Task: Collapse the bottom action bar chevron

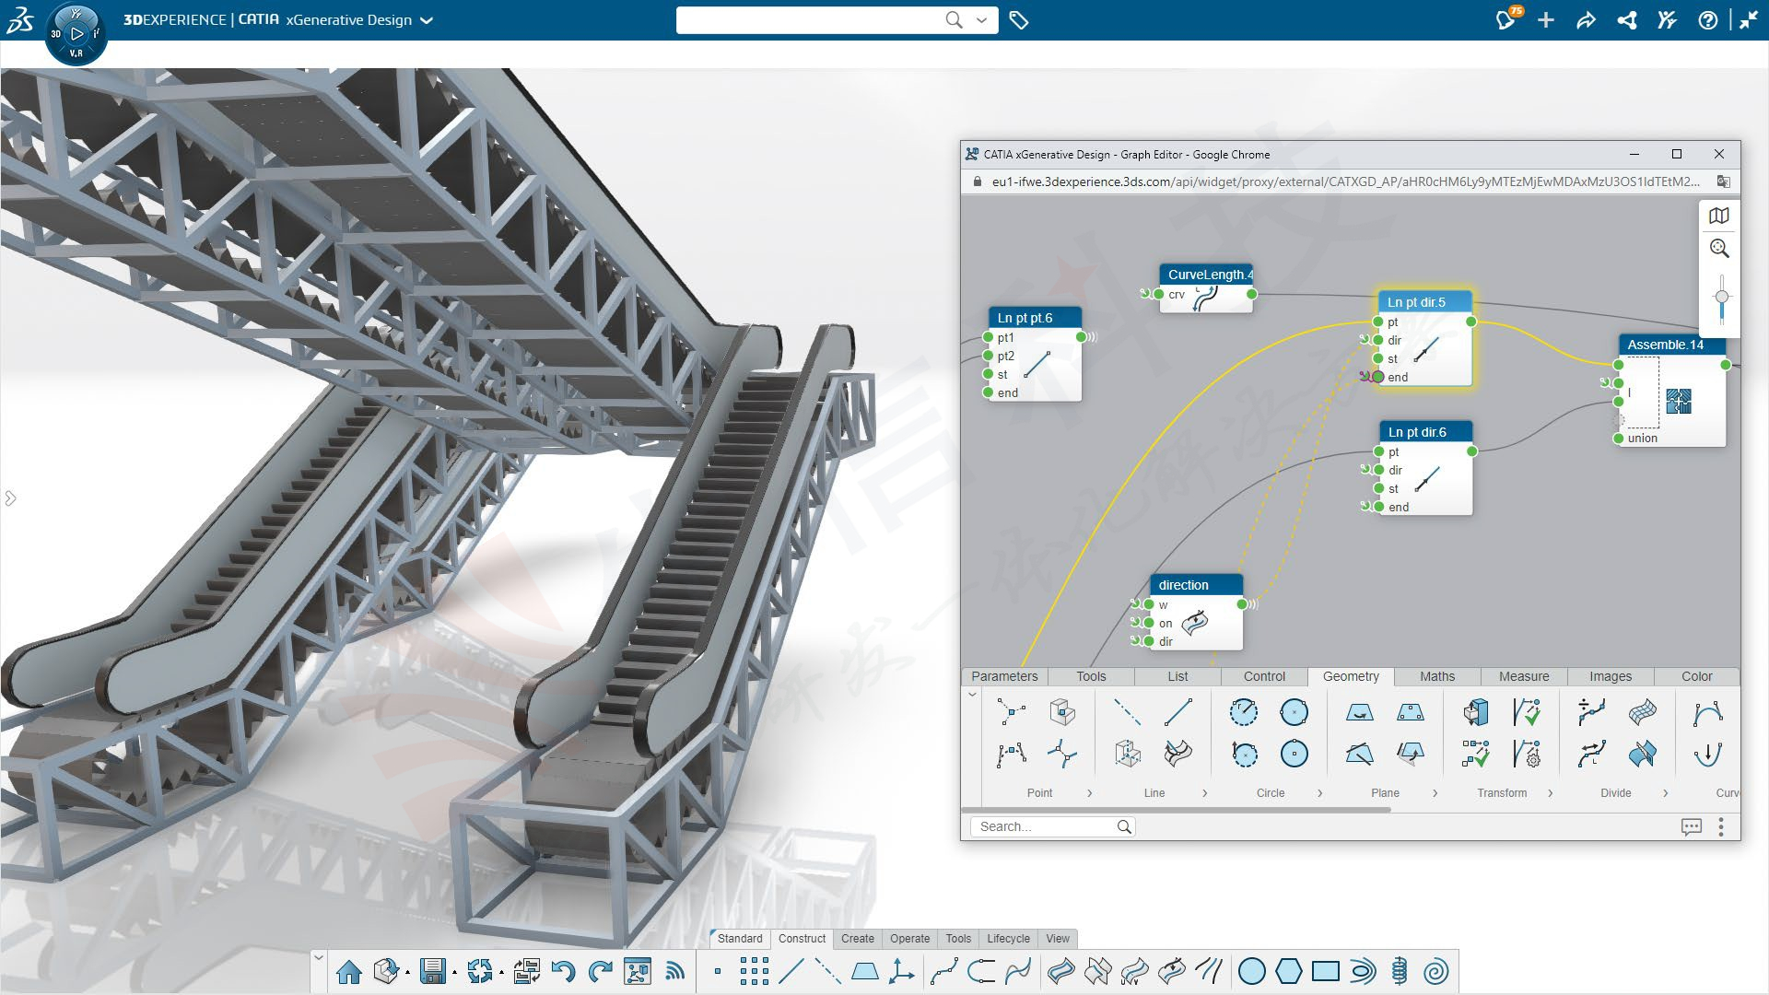Action: (x=318, y=958)
